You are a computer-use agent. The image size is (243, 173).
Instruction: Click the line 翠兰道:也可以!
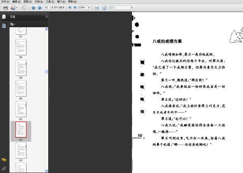point(176,119)
